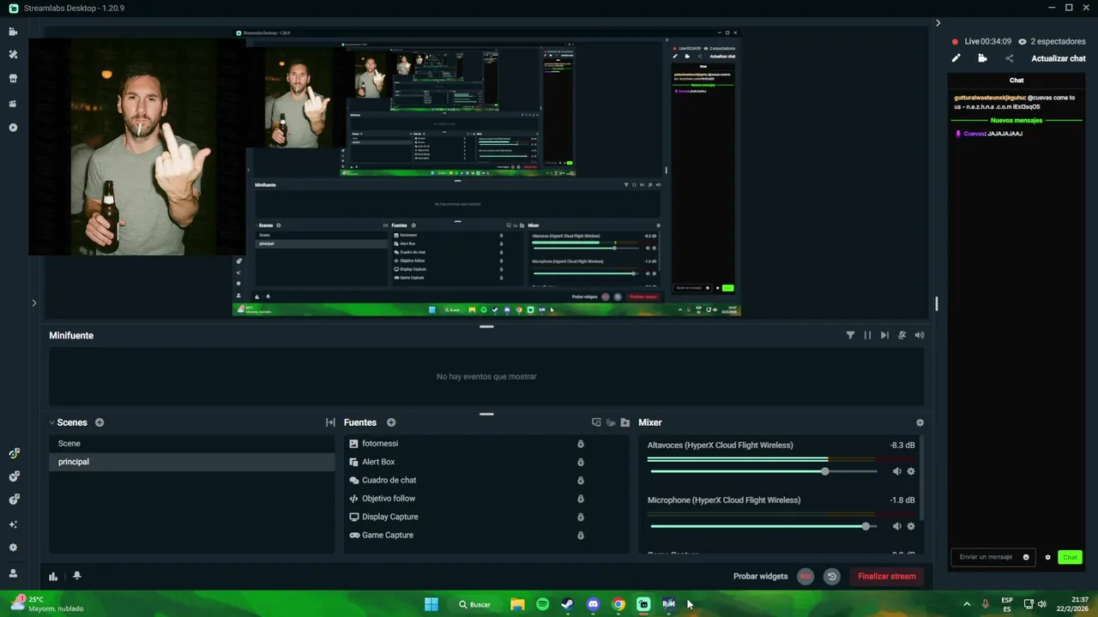Open Microphone audio source settings gear

(x=911, y=526)
